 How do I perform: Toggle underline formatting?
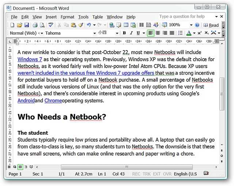tap(138, 33)
